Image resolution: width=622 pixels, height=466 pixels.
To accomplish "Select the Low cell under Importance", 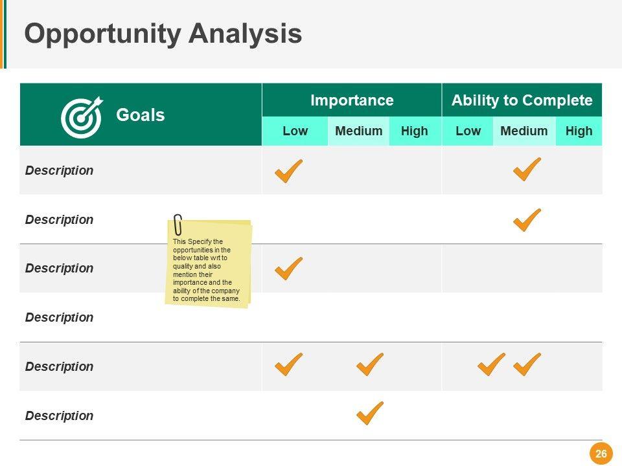I will point(295,131).
